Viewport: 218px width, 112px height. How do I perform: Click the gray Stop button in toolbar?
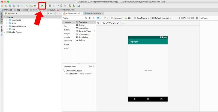65,6
